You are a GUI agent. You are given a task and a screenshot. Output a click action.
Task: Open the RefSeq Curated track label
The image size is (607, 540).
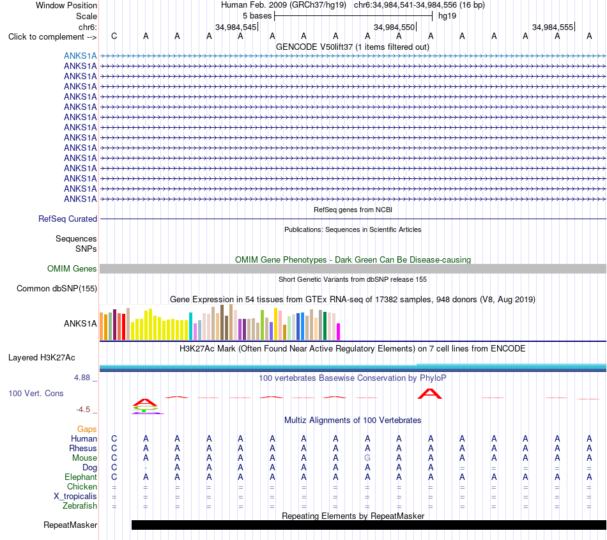click(x=67, y=219)
